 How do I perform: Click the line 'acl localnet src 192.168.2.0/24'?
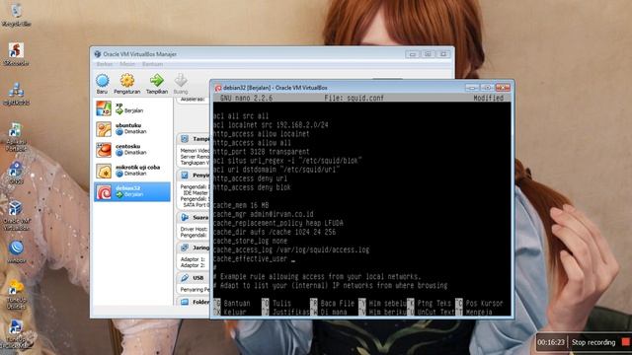click(271, 125)
